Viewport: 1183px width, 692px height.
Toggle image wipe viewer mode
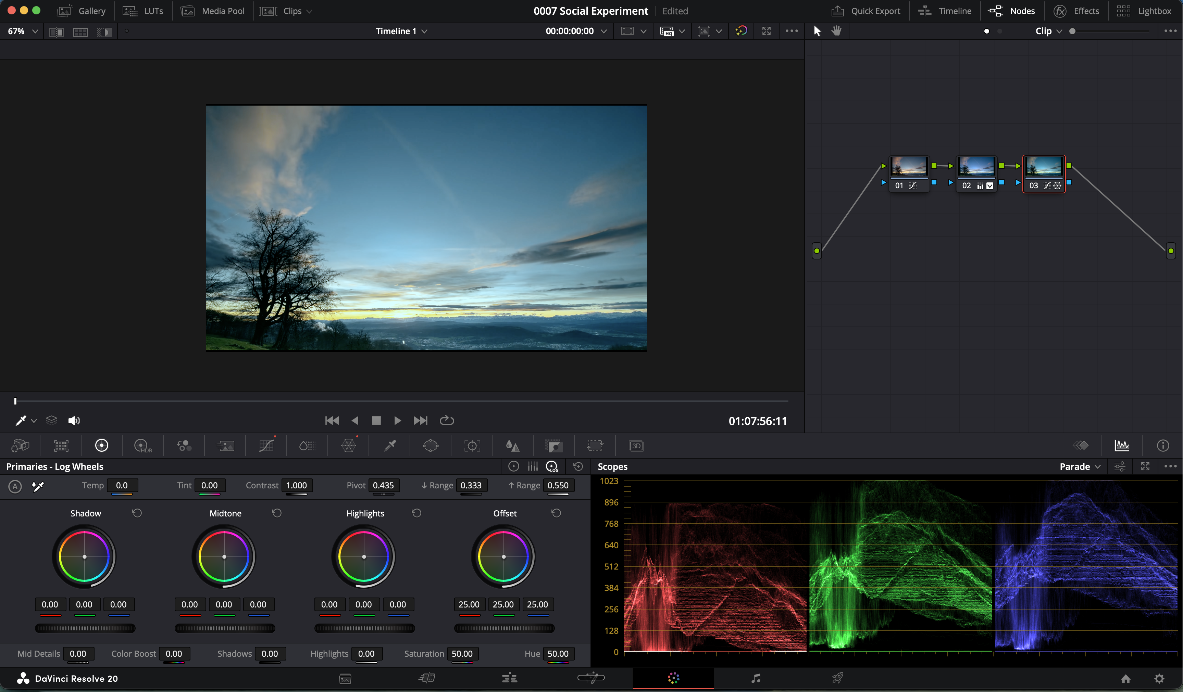pos(56,32)
